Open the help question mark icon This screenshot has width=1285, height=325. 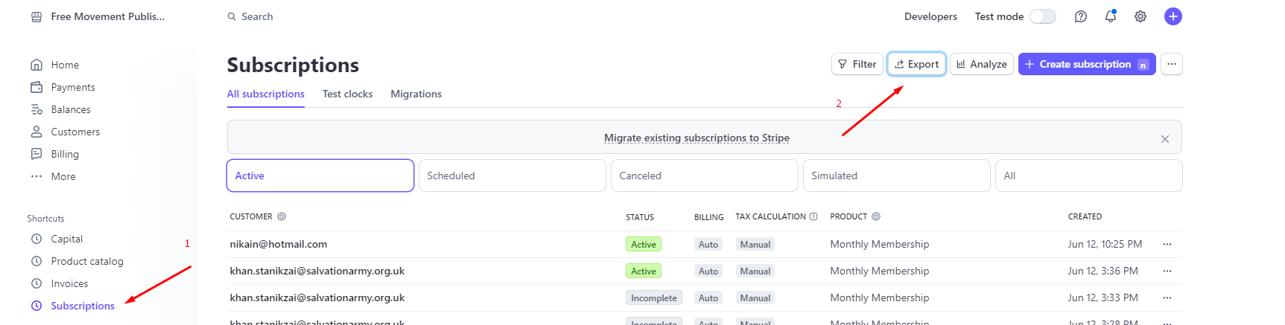pos(1080,16)
